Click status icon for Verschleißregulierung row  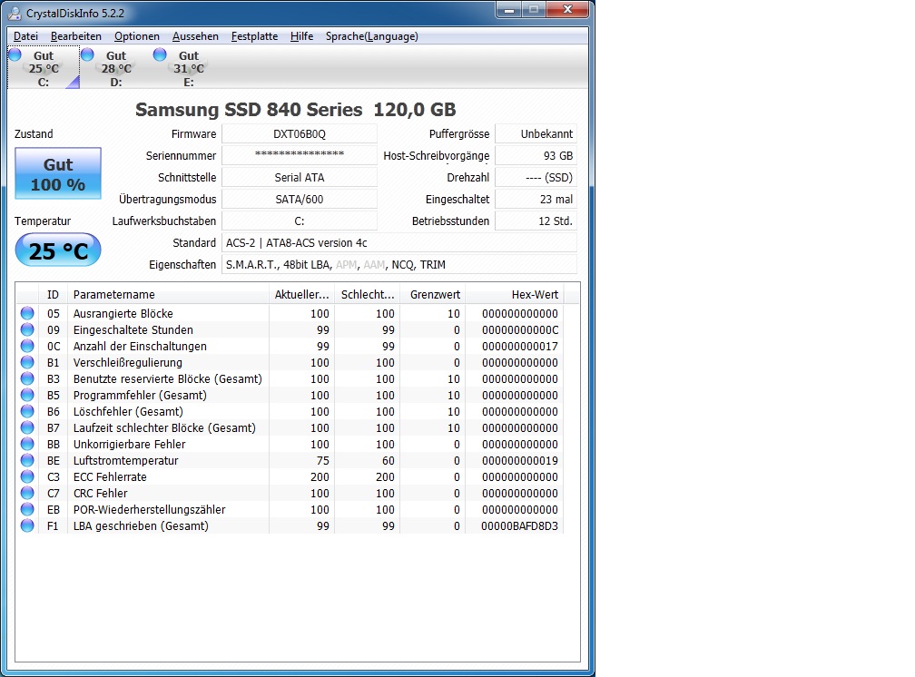(27, 362)
